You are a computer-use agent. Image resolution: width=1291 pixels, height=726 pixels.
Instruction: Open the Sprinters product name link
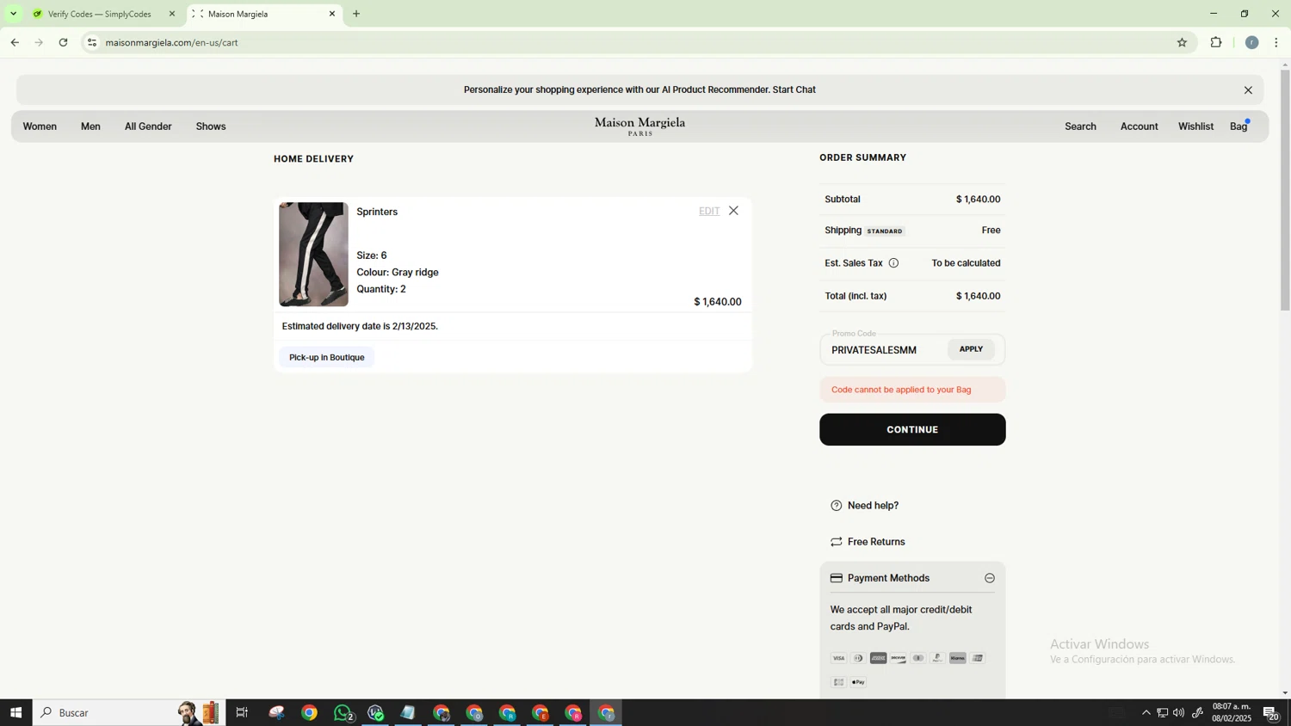click(377, 212)
